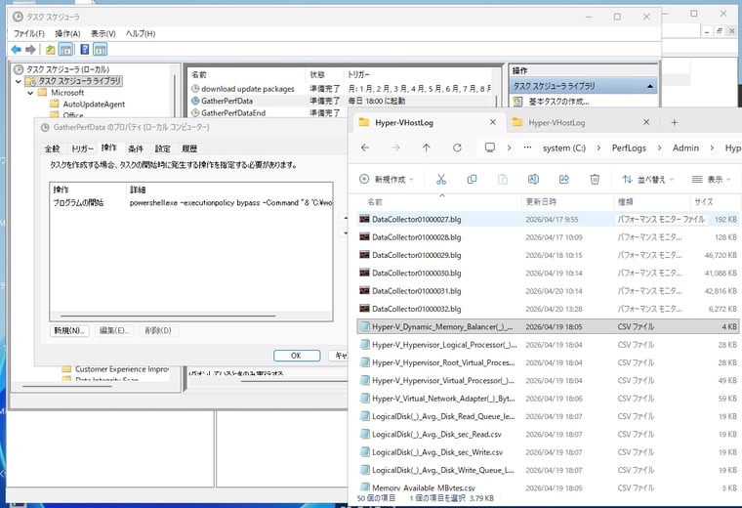Screen dimensions: 742x508
Task: Click the Rename icon in Explorer toolbar
Action: tap(533, 179)
